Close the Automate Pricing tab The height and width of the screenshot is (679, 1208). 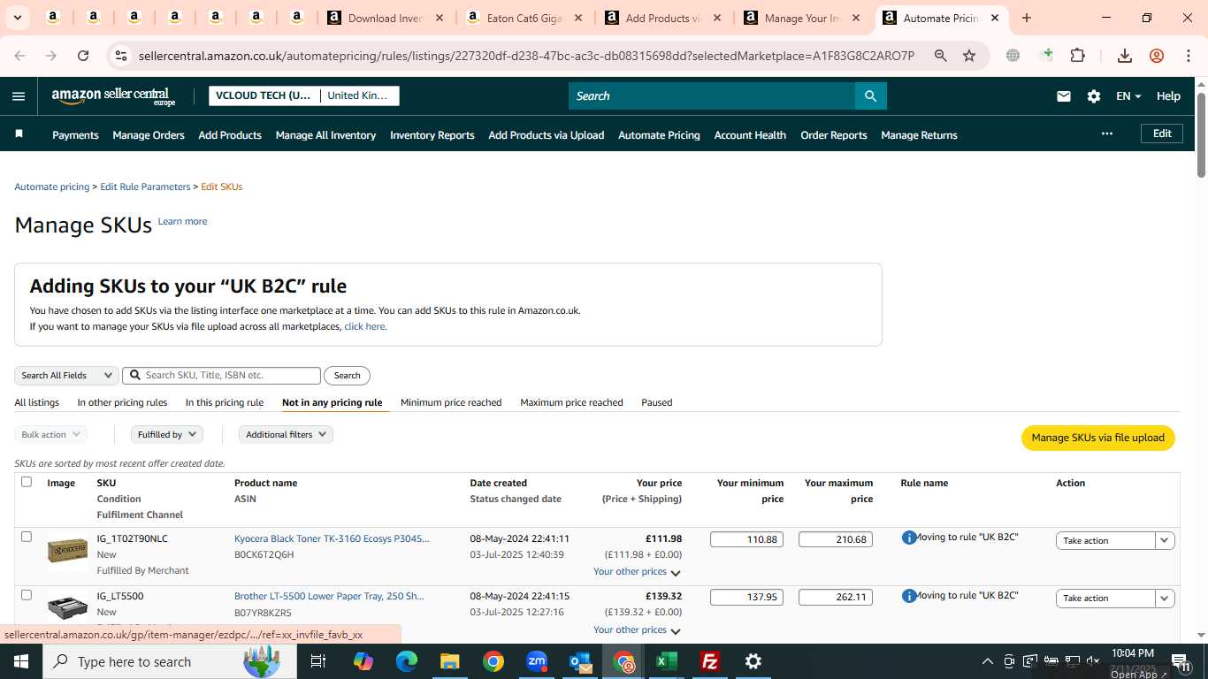[995, 18]
